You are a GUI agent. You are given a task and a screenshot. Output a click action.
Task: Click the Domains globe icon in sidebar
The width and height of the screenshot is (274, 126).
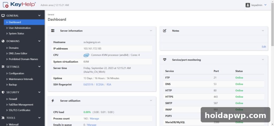click(3, 41)
